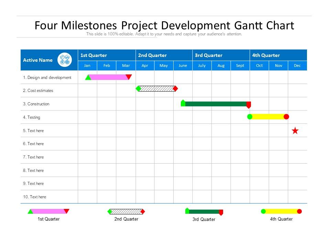Select the green circle starting the Testing bar
The image size is (330, 247).
(250, 117)
